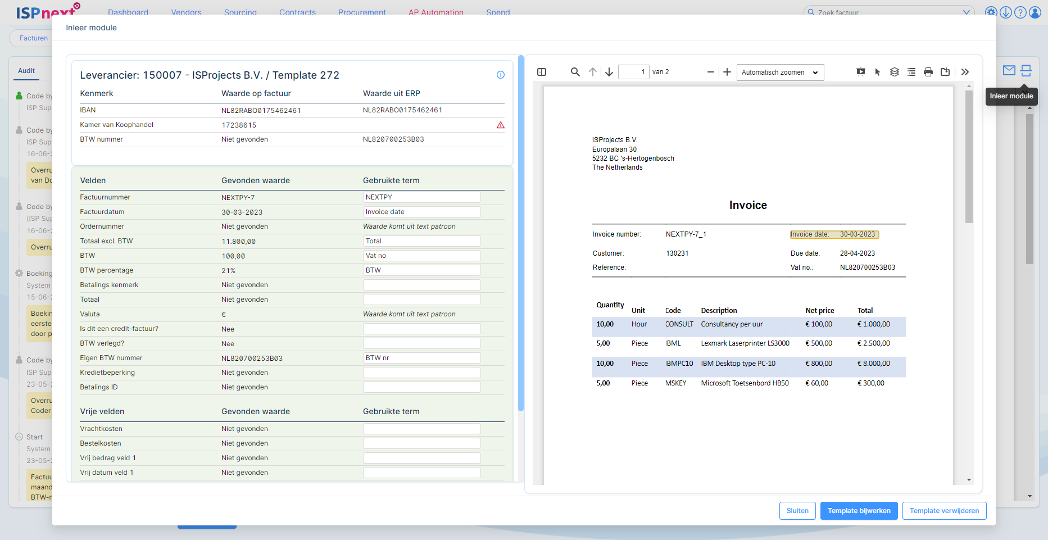Close the dialog with Sluiten

click(797, 511)
